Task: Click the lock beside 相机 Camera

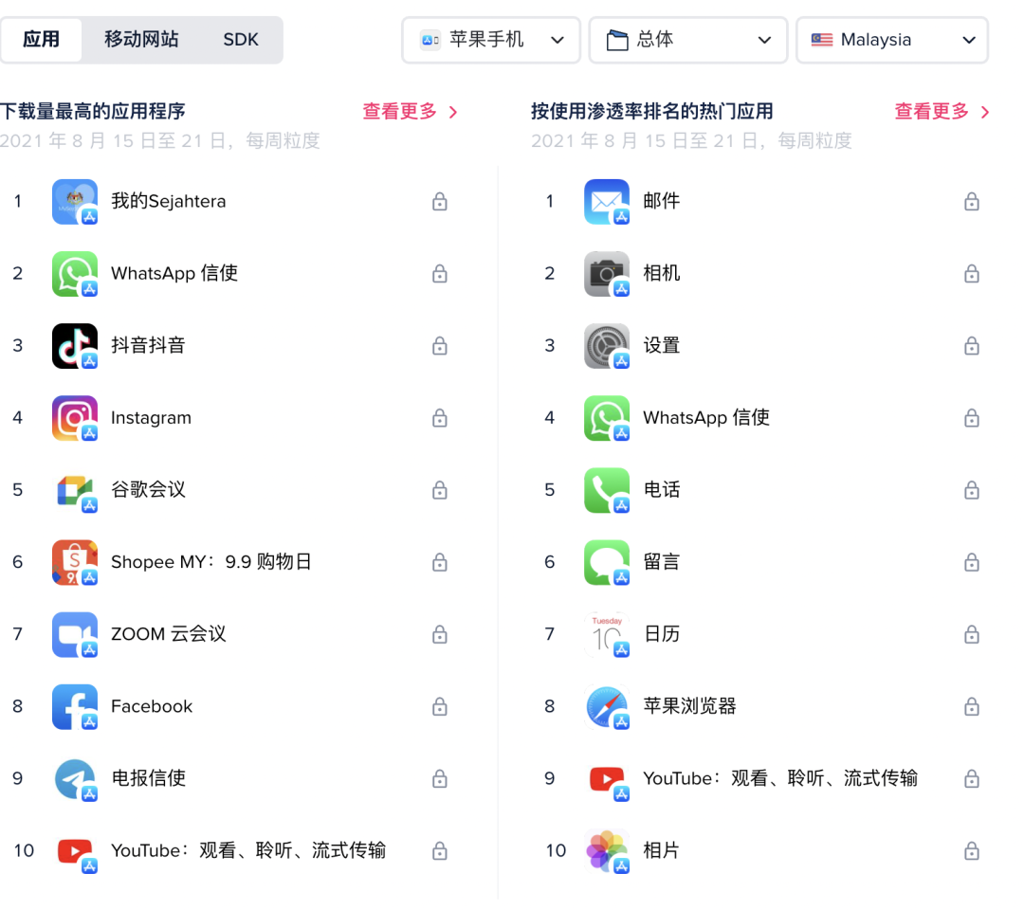Action: pos(971,273)
